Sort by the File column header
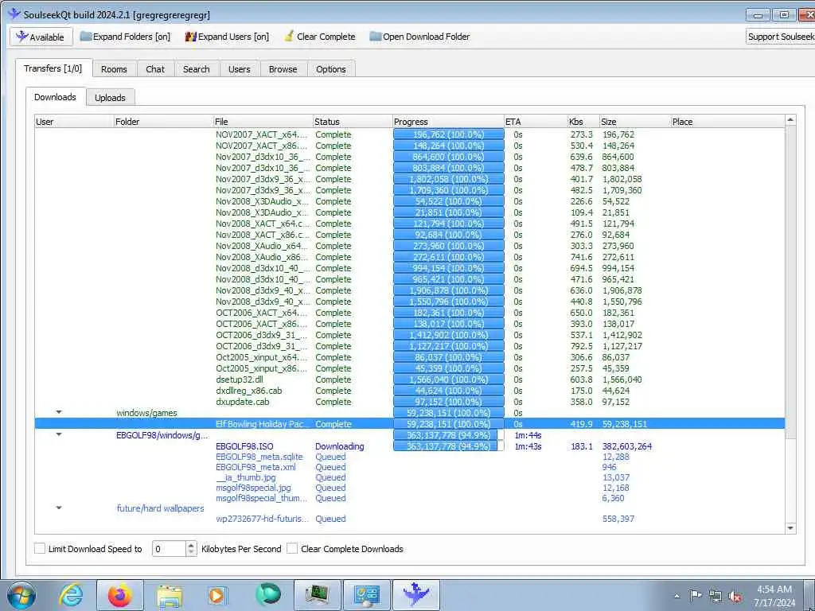 click(263, 122)
